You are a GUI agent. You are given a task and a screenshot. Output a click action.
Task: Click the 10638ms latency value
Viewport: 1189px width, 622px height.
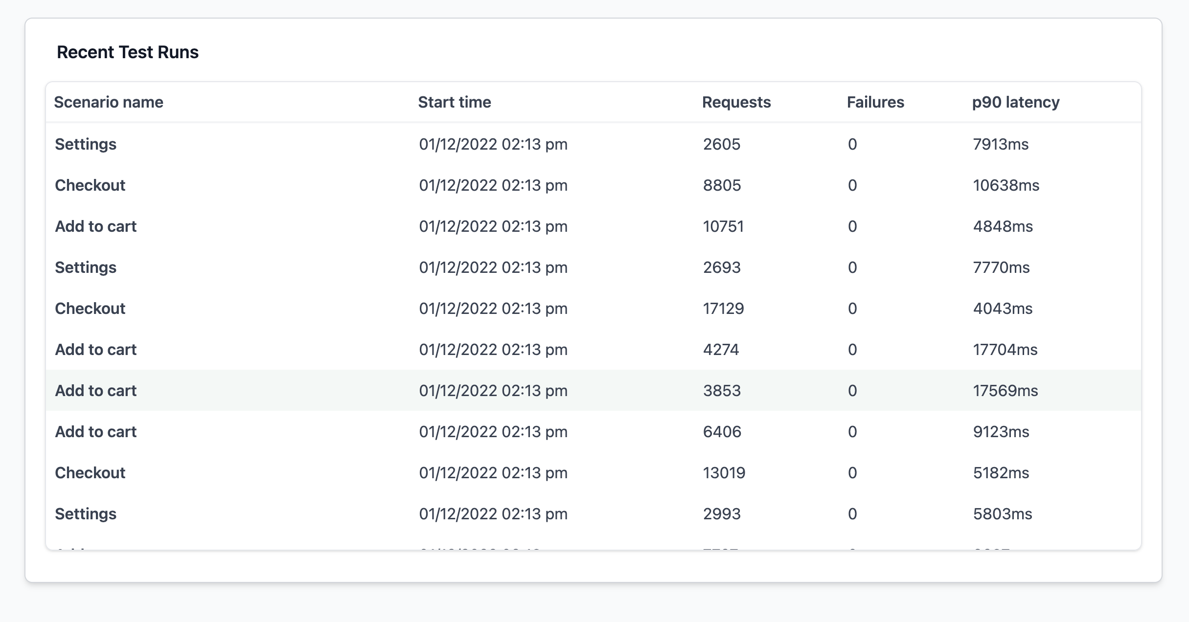[x=1006, y=185]
